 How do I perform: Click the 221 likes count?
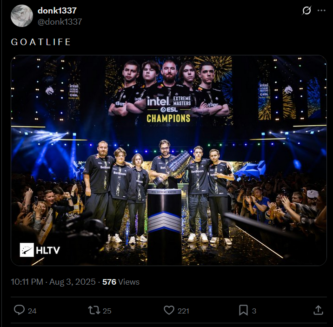(x=183, y=311)
